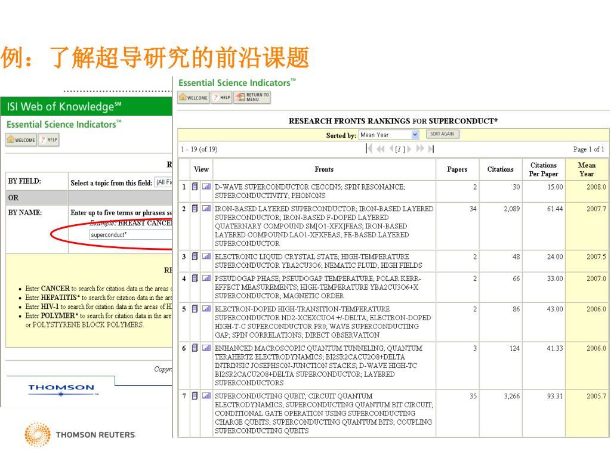
Task: Click D-WAVE SUPERCONDUCTOR CECOIN5 front text
Action: click(310, 191)
